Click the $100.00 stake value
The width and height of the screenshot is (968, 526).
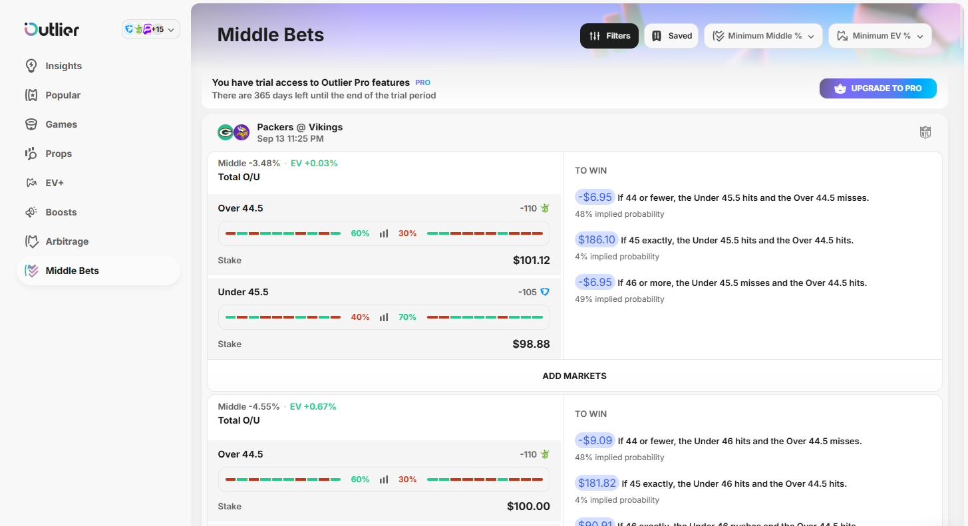point(528,507)
